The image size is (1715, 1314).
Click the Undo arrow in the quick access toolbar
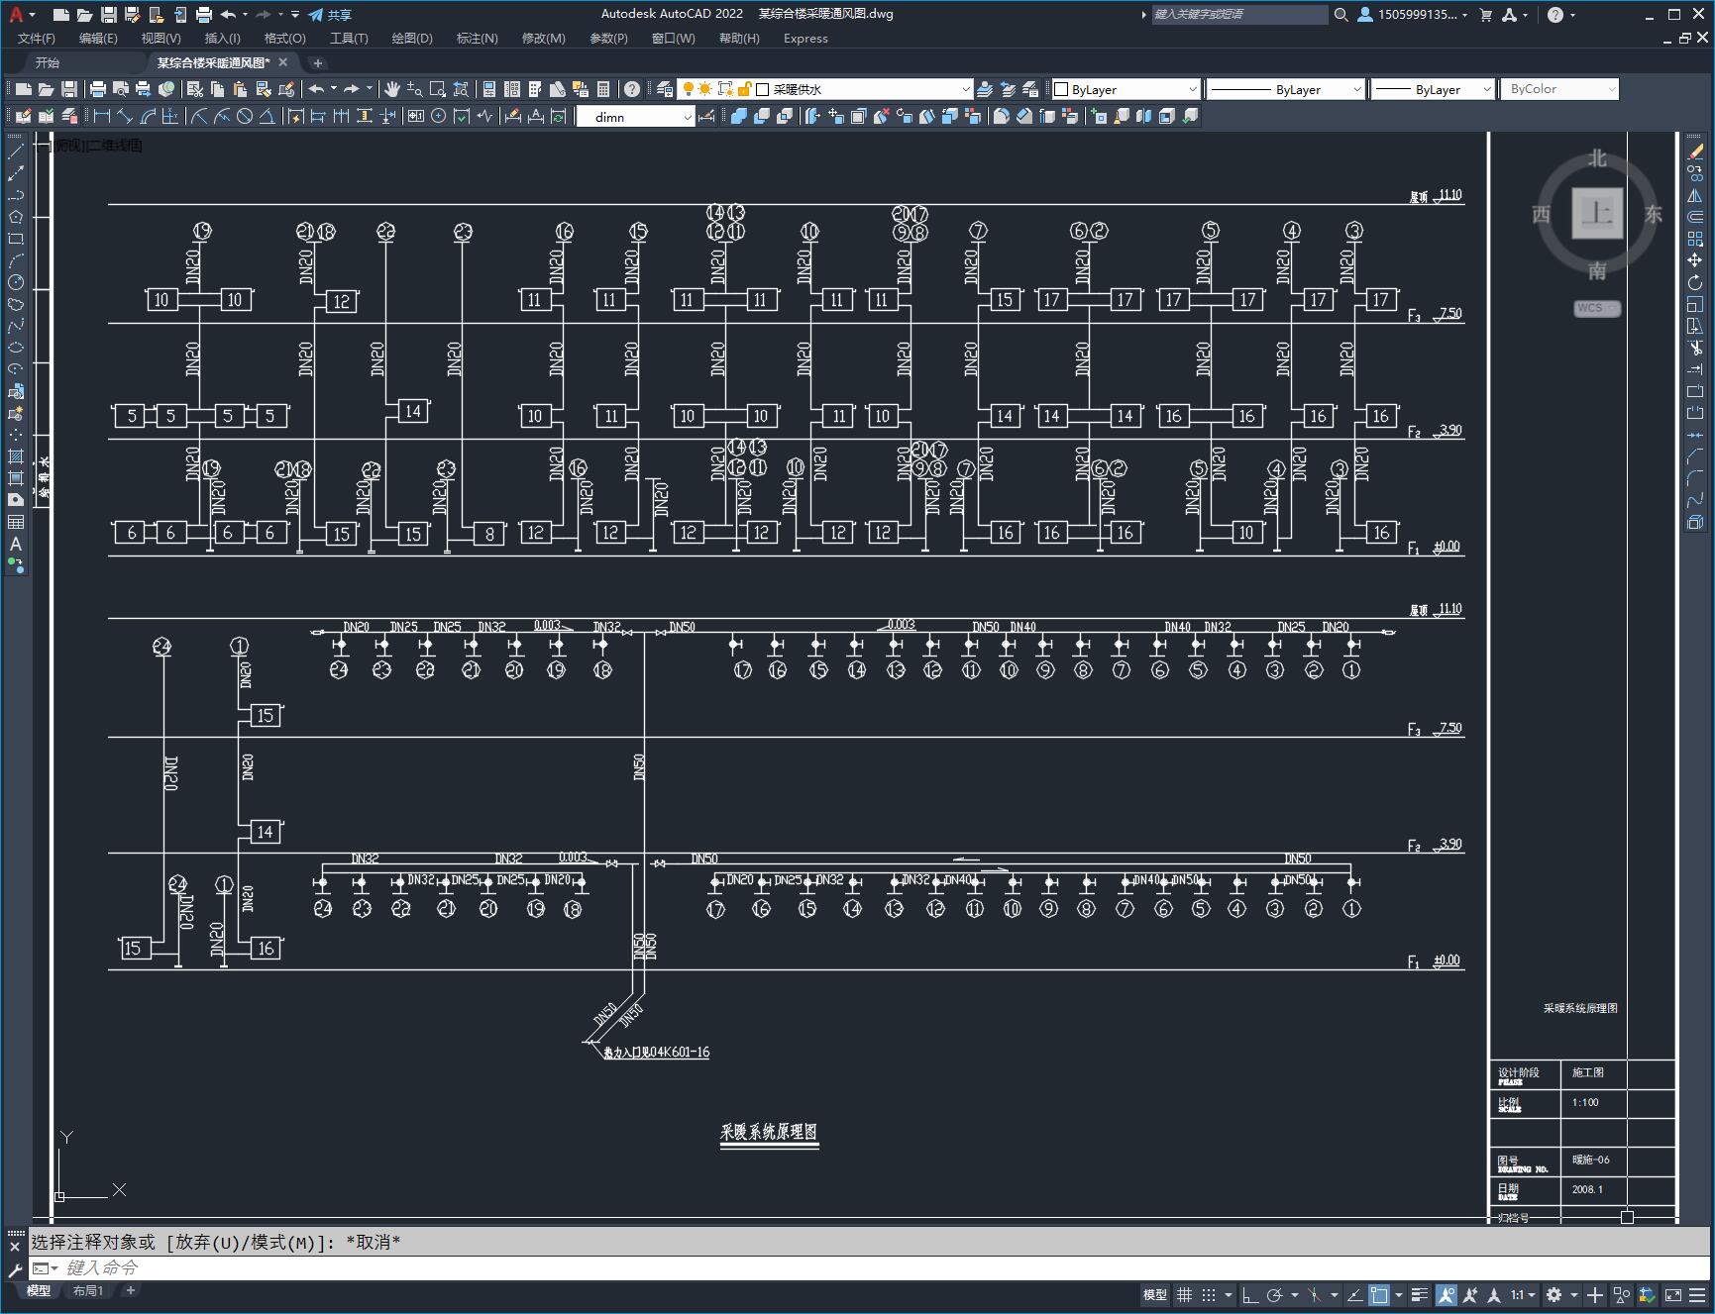[229, 15]
